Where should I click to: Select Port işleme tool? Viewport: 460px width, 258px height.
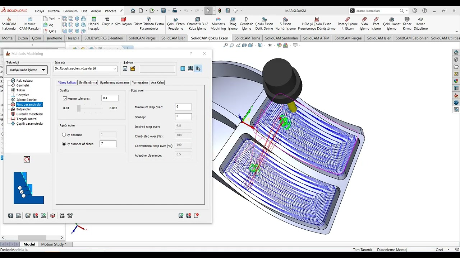(376, 24)
